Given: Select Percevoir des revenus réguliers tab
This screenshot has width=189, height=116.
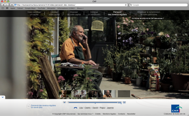Looking at the screenshot, I should pyautogui.click(x=117, y=13).
